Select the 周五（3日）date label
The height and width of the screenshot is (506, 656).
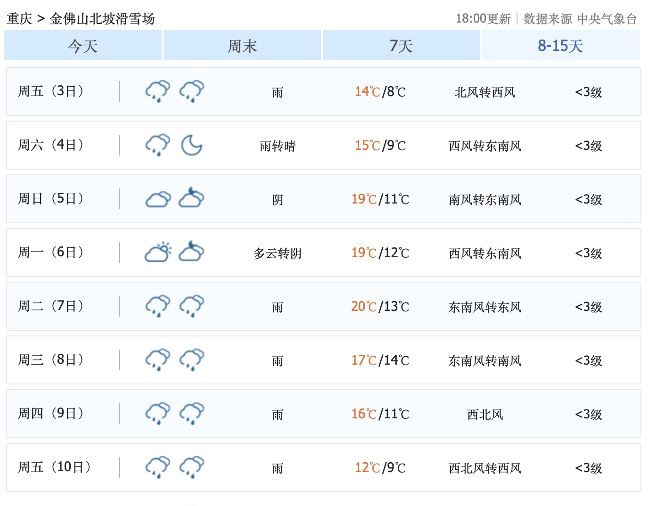(x=51, y=91)
